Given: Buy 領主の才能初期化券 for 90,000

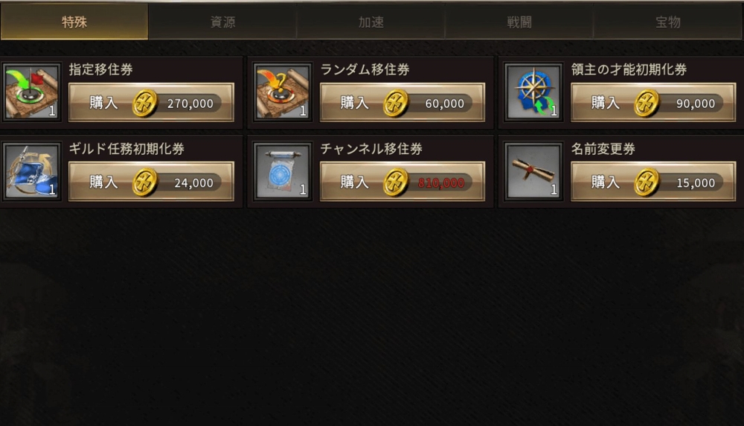Looking at the screenshot, I should click(653, 103).
